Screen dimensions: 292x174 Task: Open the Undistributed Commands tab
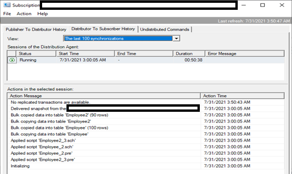coord(165,29)
